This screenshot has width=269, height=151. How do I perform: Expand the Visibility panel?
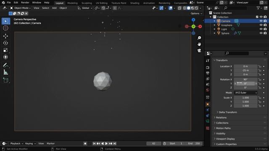pyautogui.click(x=220, y=133)
